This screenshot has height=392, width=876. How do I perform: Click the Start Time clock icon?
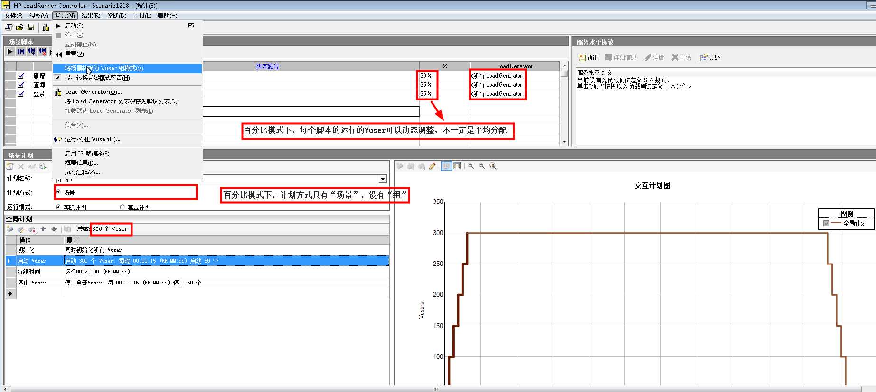(x=43, y=166)
